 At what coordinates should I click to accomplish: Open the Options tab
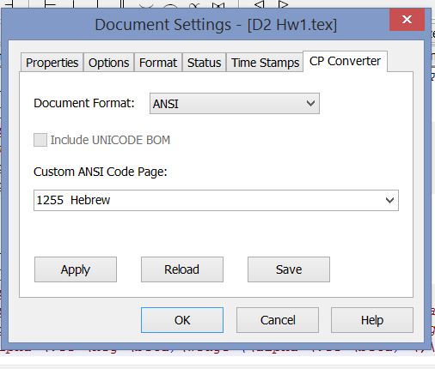coord(108,63)
